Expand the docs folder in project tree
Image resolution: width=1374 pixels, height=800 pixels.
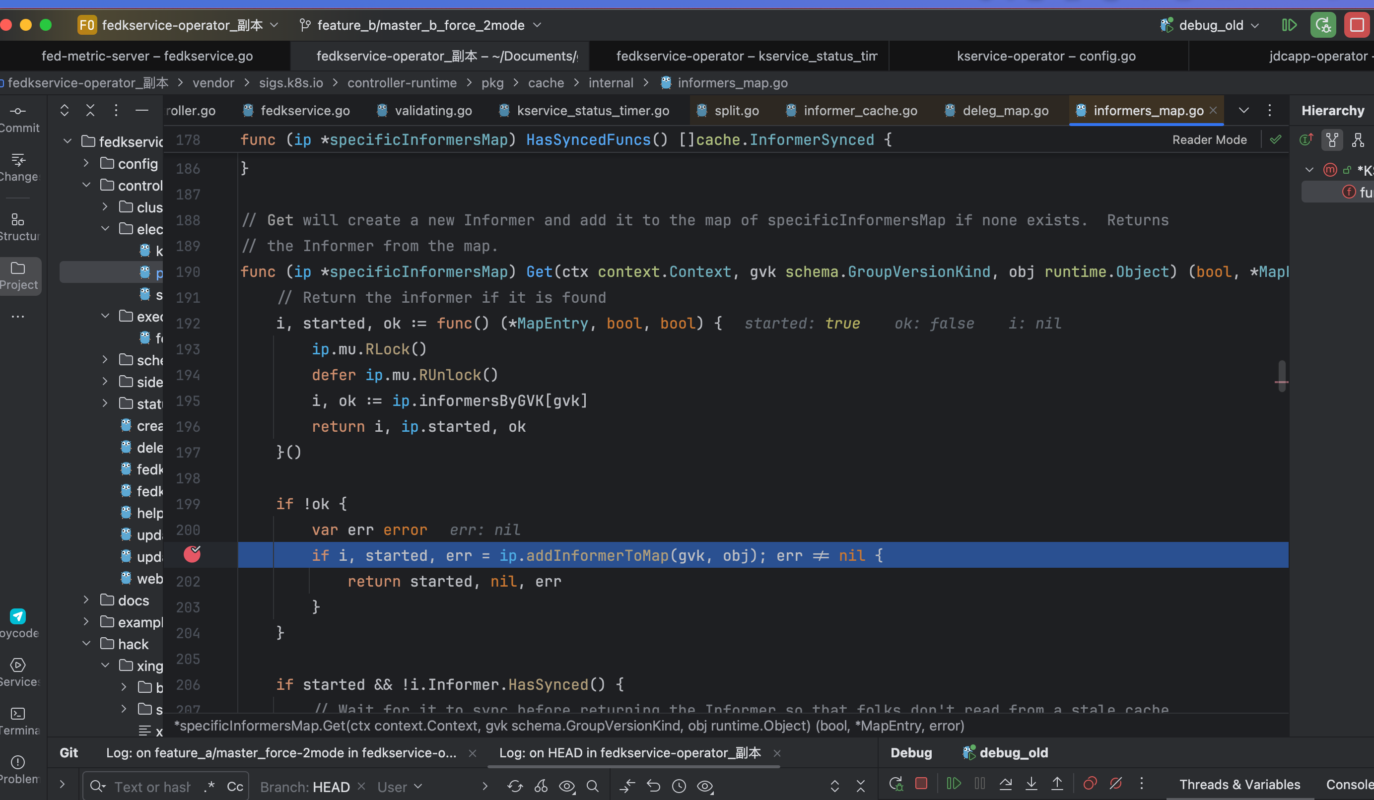pyautogui.click(x=86, y=600)
